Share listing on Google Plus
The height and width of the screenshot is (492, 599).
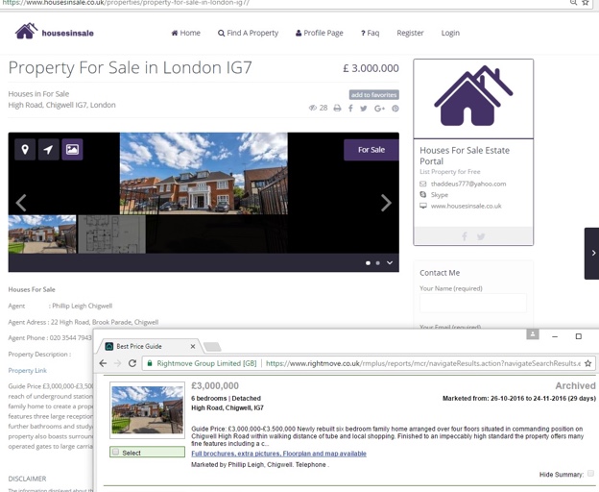379,109
